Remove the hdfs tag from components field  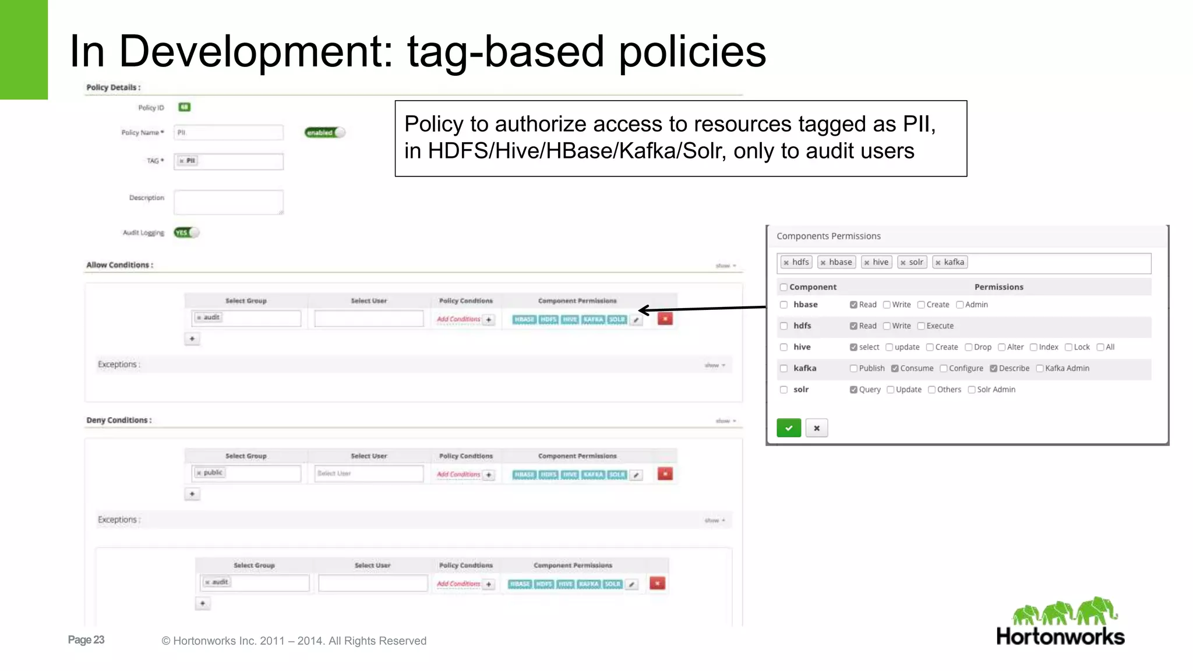point(786,263)
